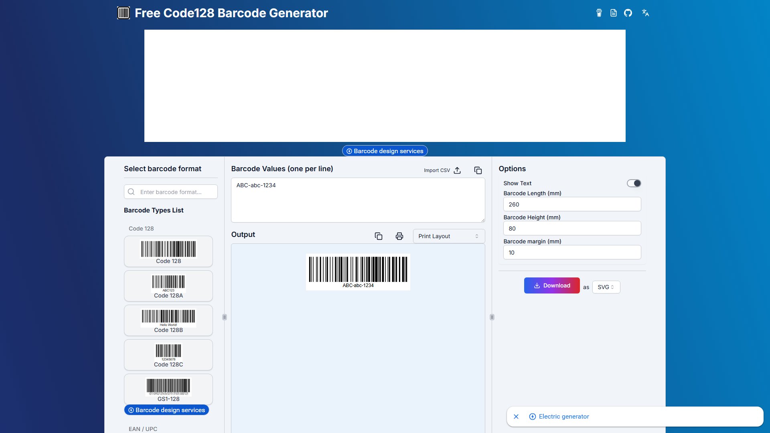The height and width of the screenshot is (433, 770).
Task: Click left panel resize handle
Action: [x=225, y=317]
